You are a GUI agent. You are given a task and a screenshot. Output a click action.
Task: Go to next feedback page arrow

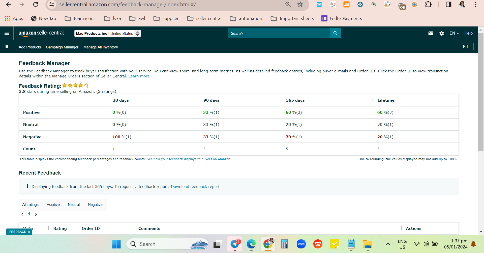[36, 214]
